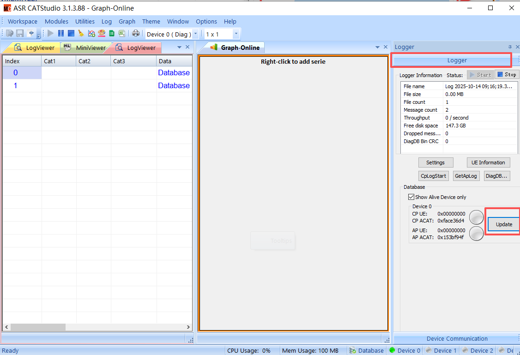Screen dimensions: 520x355
Task: Close the LogViewer pane tab
Action: click(x=187, y=47)
